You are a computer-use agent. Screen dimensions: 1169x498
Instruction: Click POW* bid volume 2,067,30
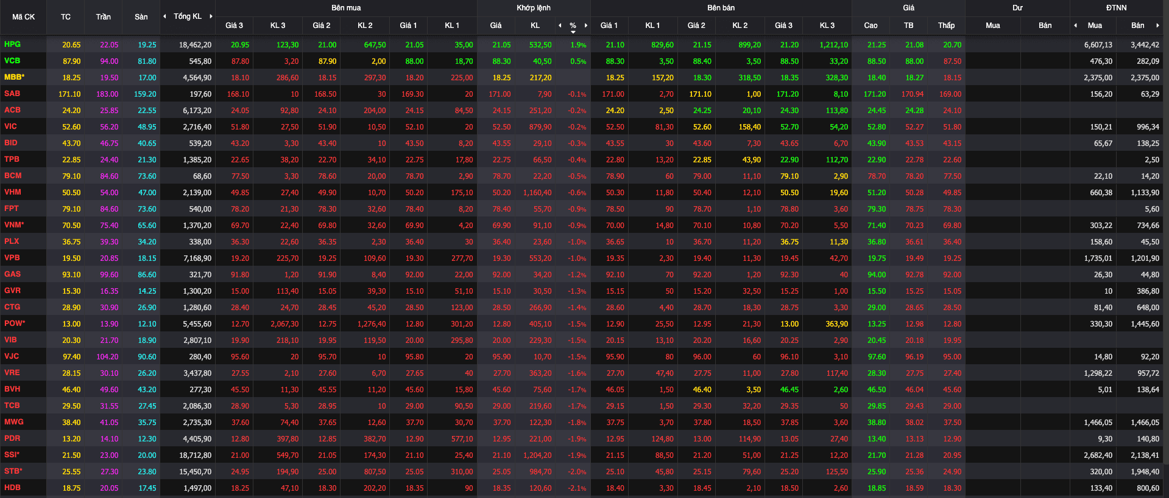coord(284,324)
